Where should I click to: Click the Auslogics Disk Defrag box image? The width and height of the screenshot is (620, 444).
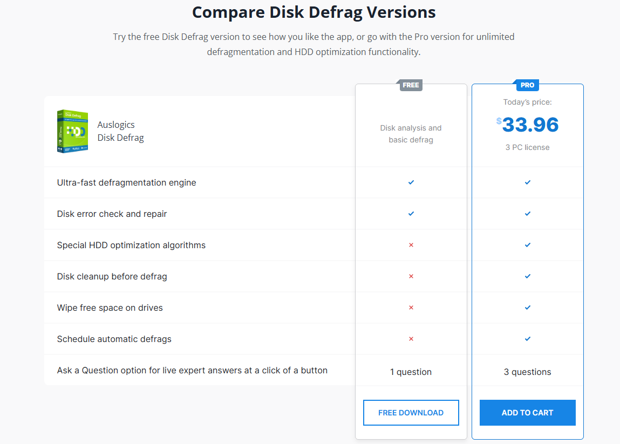coord(72,131)
